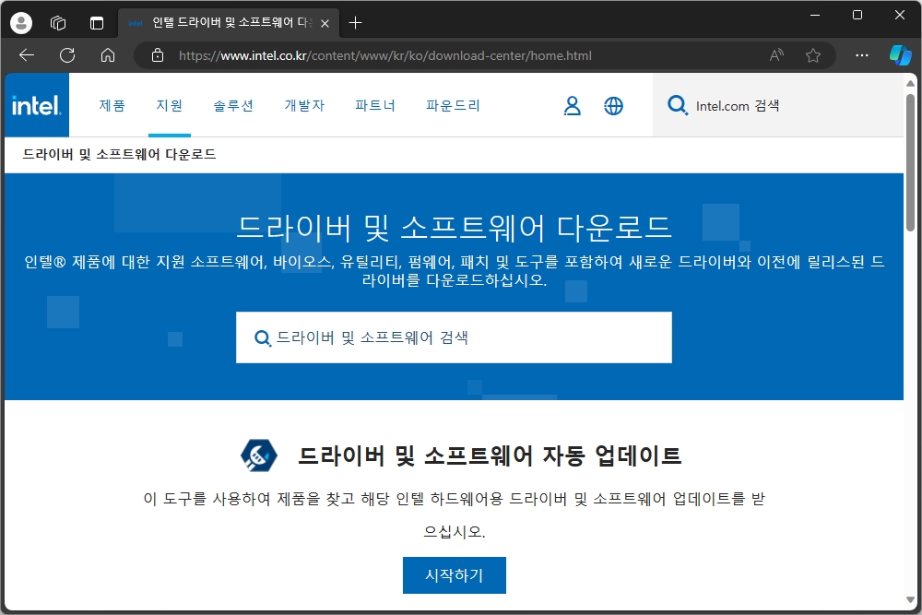Click the large 드라이버 및 소프트웨어 다운로드 banner title
This screenshot has width=922, height=615.
[x=454, y=227]
